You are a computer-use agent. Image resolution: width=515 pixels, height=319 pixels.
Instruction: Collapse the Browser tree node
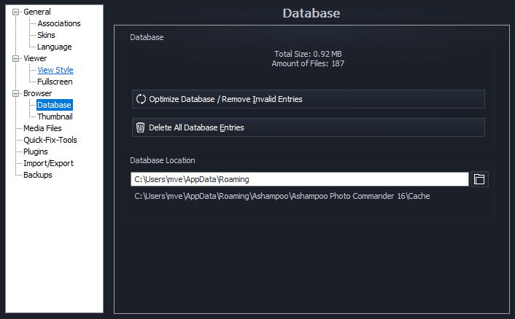click(16, 93)
